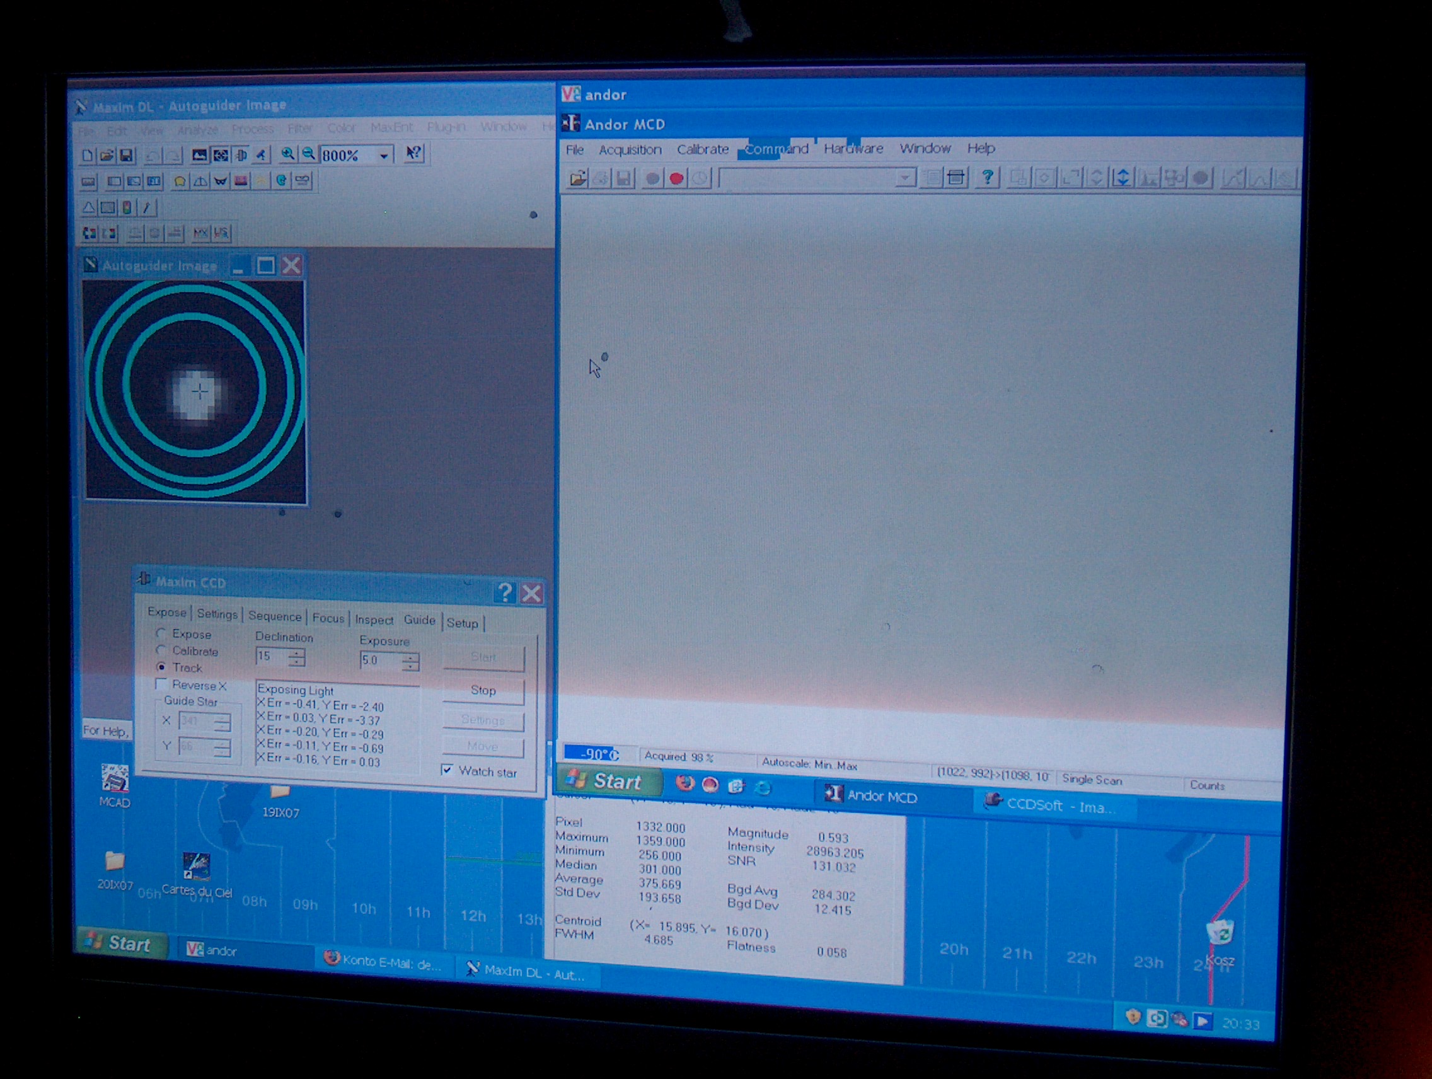Click the screen stretch picture icon in MaxIm DL
Image resolution: width=1432 pixels, height=1079 pixels.
click(x=199, y=155)
